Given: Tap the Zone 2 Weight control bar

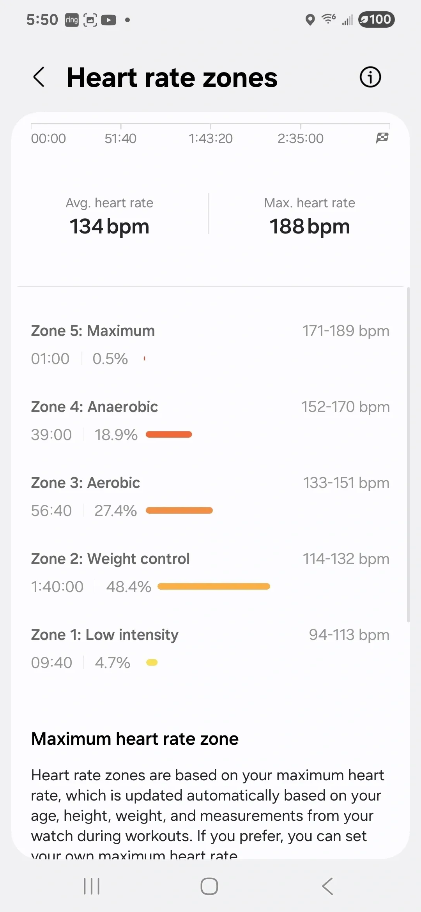Looking at the screenshot, I should (x=214, y=587).
